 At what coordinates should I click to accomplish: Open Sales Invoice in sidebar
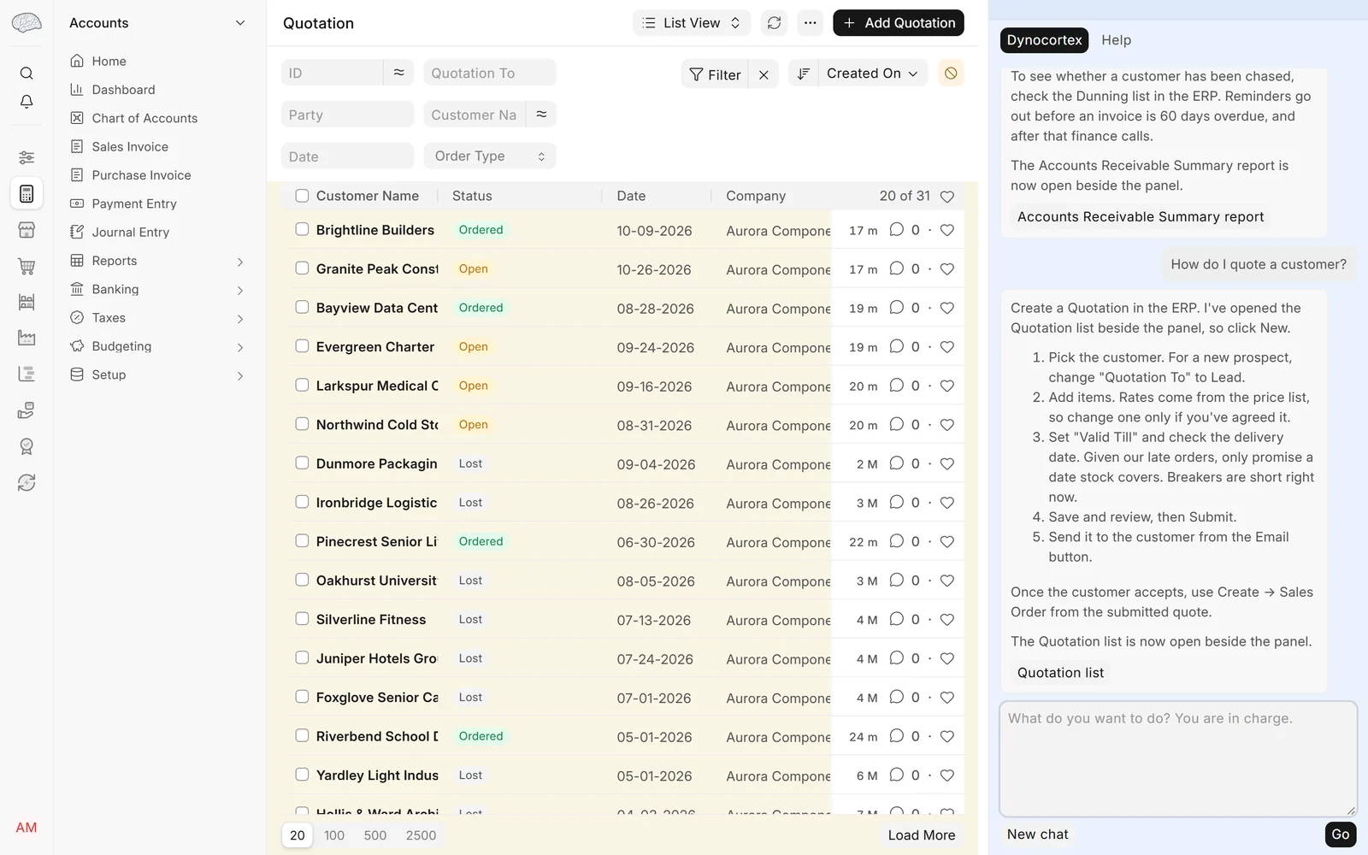pos(130,147)
